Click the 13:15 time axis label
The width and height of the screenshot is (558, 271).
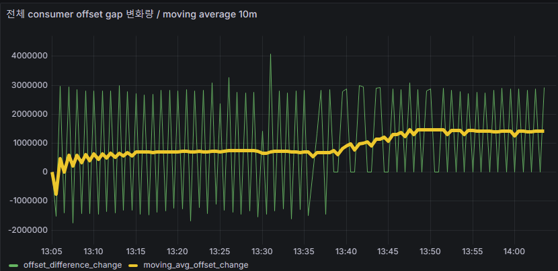[136, 252]
